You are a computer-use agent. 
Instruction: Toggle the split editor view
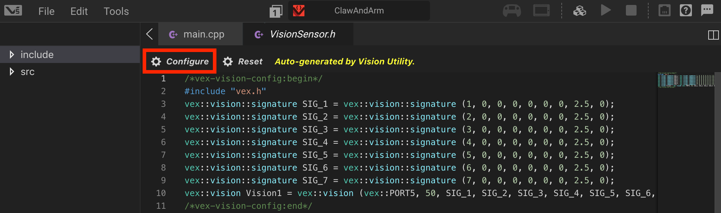tap(713, 35)
